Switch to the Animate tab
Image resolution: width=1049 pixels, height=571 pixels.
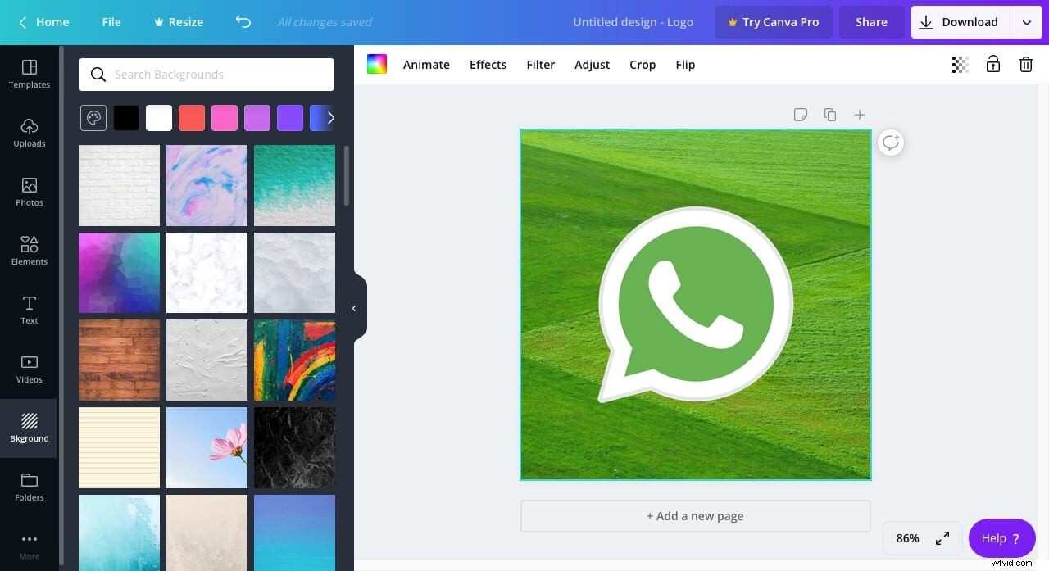pos(425,64)
